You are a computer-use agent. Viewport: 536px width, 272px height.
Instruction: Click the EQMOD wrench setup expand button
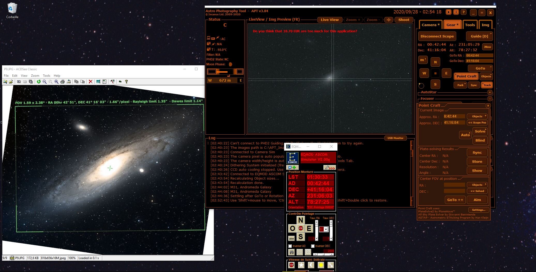pyautogui.click(x=329, y=168)
